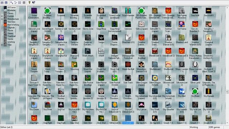Screen dimensions: 229x129
Task: Select the Shanghai Kid game icon
Action: [61, 51]
